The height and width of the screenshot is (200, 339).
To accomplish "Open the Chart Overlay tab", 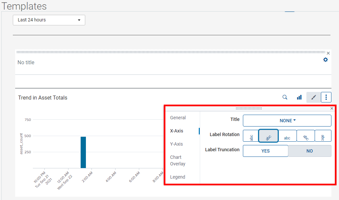I will 178,160.
